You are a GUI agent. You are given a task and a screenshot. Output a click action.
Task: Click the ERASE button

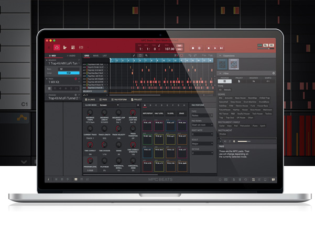(x=182, y=113)
